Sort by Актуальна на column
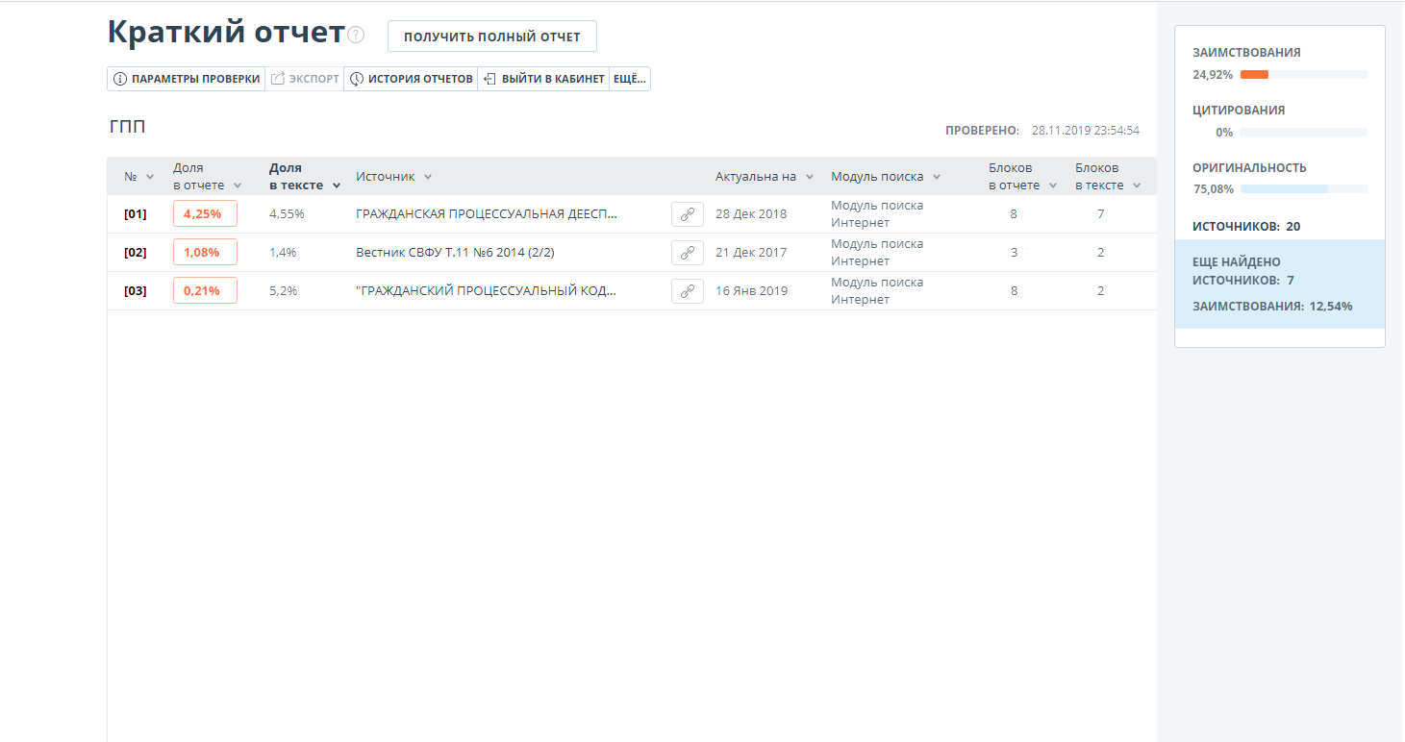 click(x=810, y=177)
